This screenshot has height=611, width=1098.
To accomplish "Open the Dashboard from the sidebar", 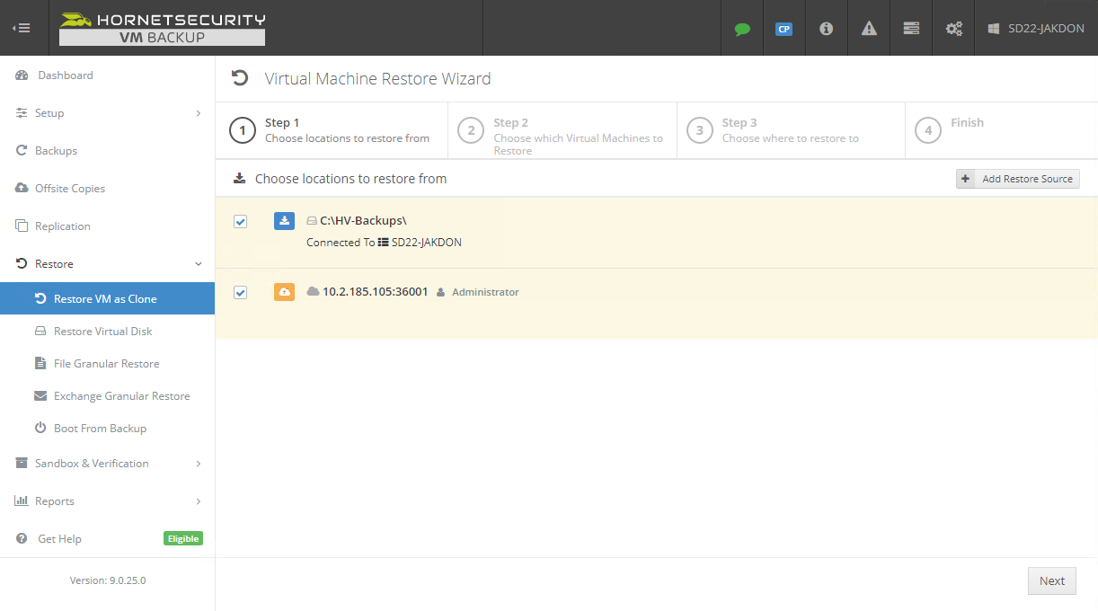I will [64, 75].
